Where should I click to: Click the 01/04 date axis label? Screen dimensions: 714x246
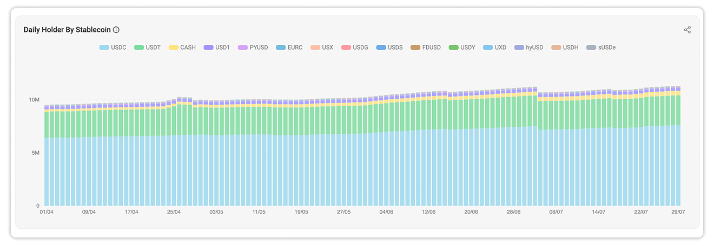tap(47, 212)
